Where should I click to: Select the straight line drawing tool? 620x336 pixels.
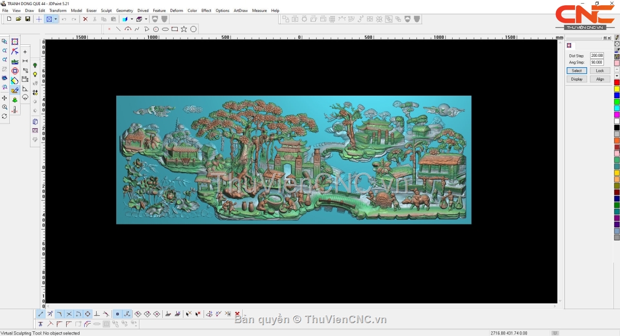click(x=118, y=29)
